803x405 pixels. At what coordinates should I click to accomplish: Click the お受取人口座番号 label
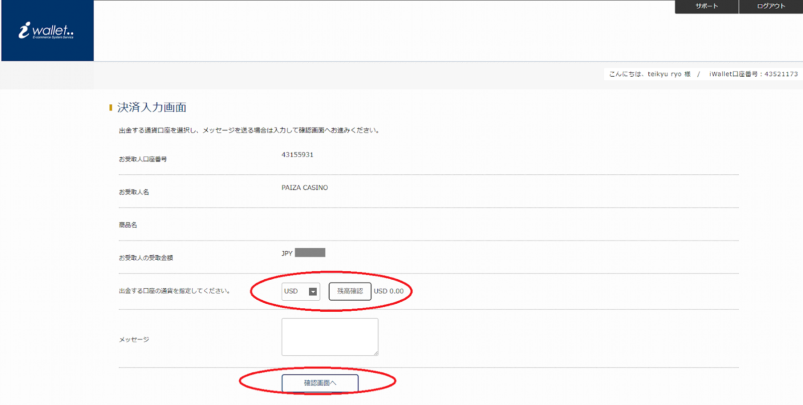(x=143, y=159)
